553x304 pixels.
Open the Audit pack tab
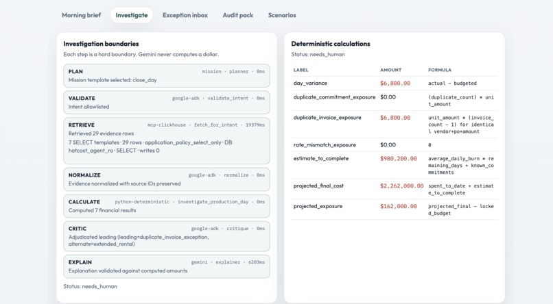pos(237,15)
